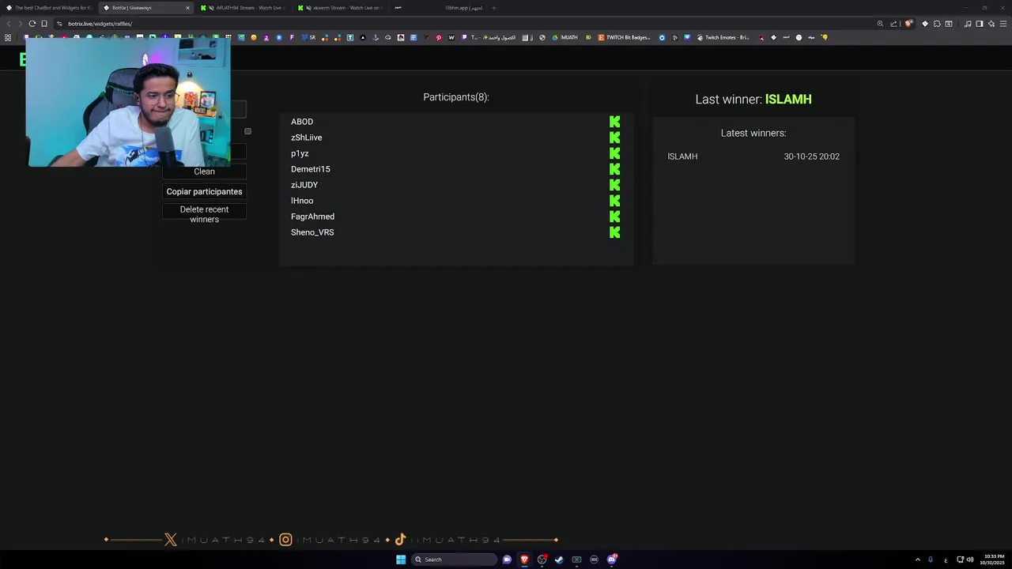Image resolution: width=1012 pixels, height=569 pixels.
Task: Click the Kick icon beside Demetri15
Action: [614, 169]
